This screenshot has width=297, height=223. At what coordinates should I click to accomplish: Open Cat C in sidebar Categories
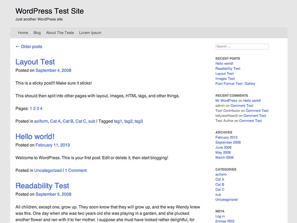pyautogui.click(x=220, y=189)
